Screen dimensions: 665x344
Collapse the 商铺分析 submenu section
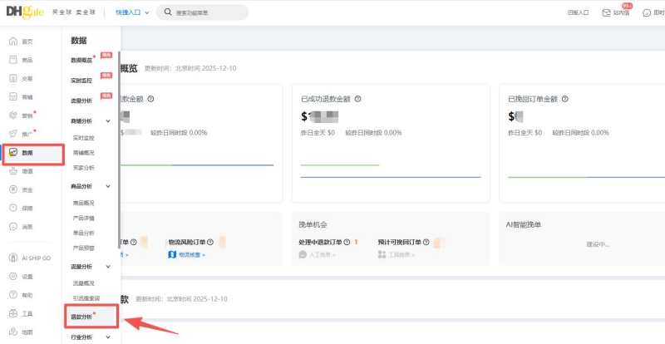(108, 121)
